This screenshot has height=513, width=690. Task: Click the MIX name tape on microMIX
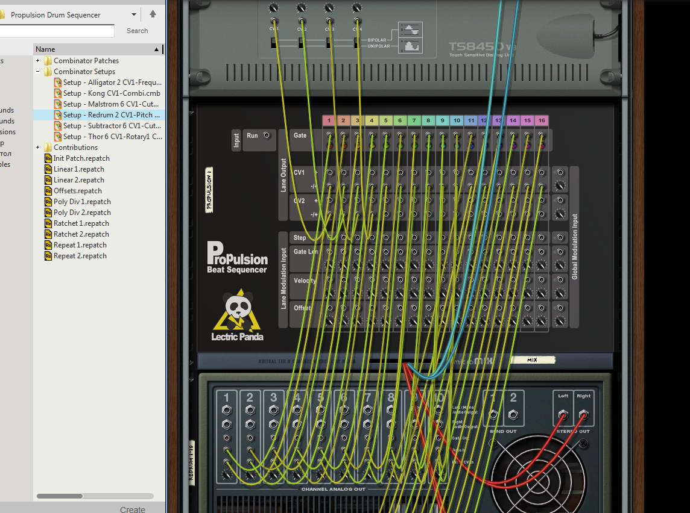[533, 360]
